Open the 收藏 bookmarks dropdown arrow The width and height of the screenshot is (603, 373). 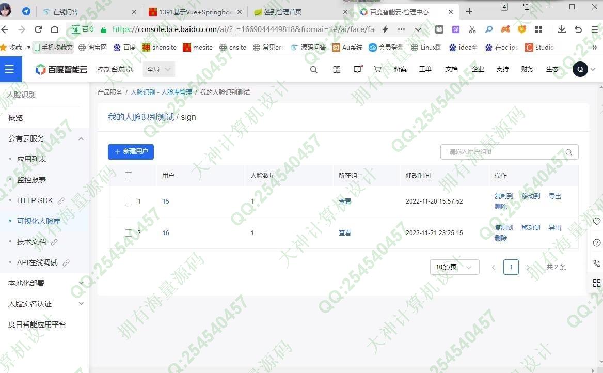point(28,48)
